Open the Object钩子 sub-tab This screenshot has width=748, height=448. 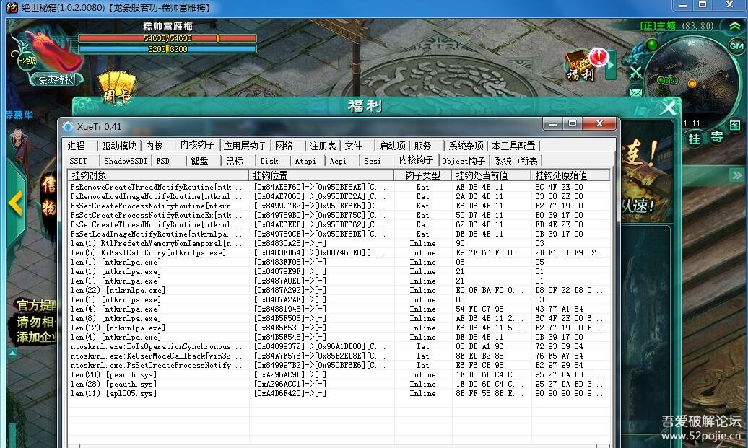pyautogui.click(x=464, y=161)
